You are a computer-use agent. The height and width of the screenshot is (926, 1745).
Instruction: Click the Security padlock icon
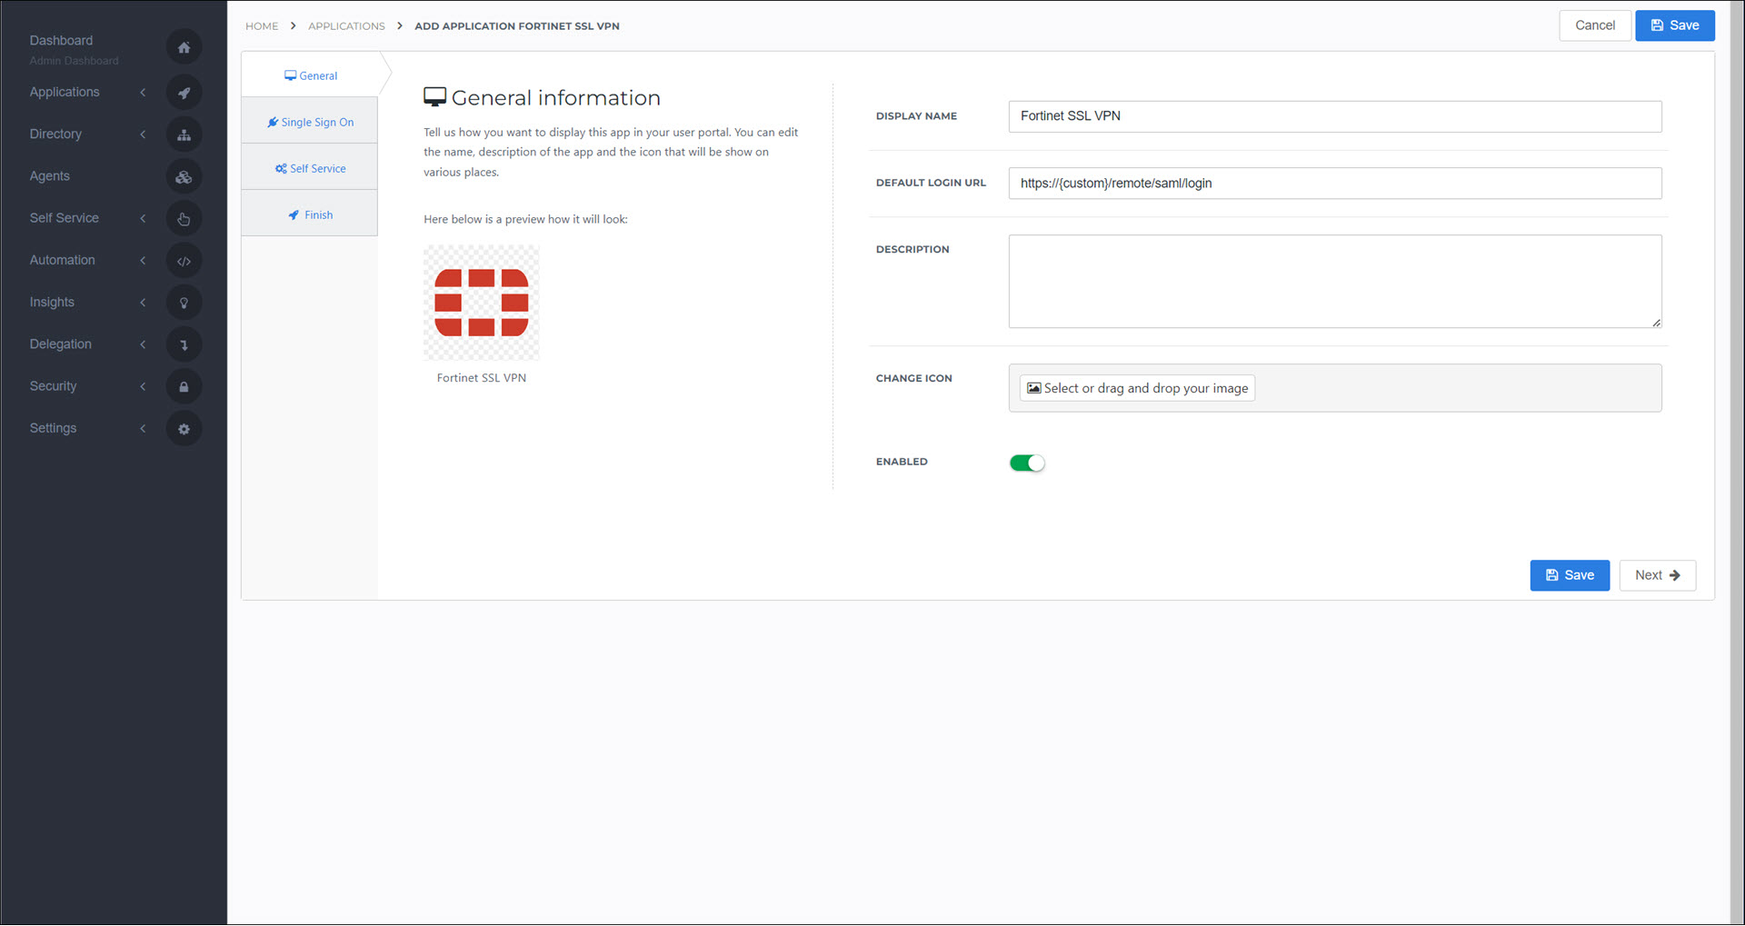(184, 386)
